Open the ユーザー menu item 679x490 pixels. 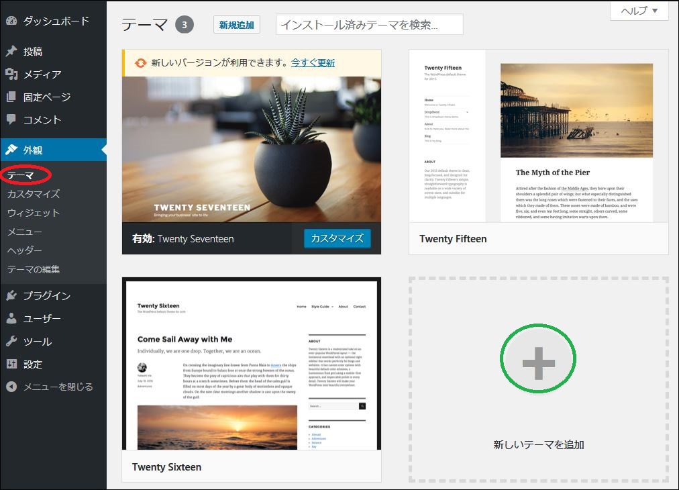click(53, 318)
